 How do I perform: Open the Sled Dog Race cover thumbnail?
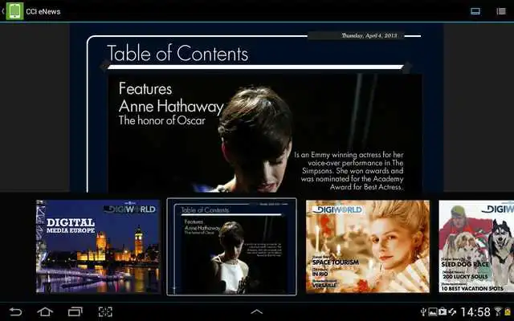476,246
